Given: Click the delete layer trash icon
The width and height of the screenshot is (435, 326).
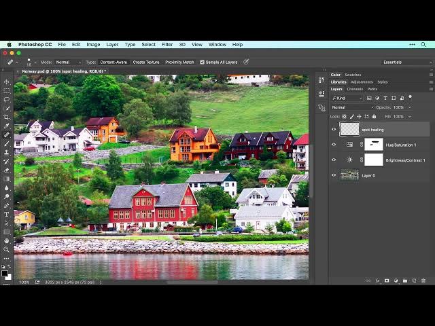Looking at the screenshot, I should pyautogui.click(x=423, y=280).
